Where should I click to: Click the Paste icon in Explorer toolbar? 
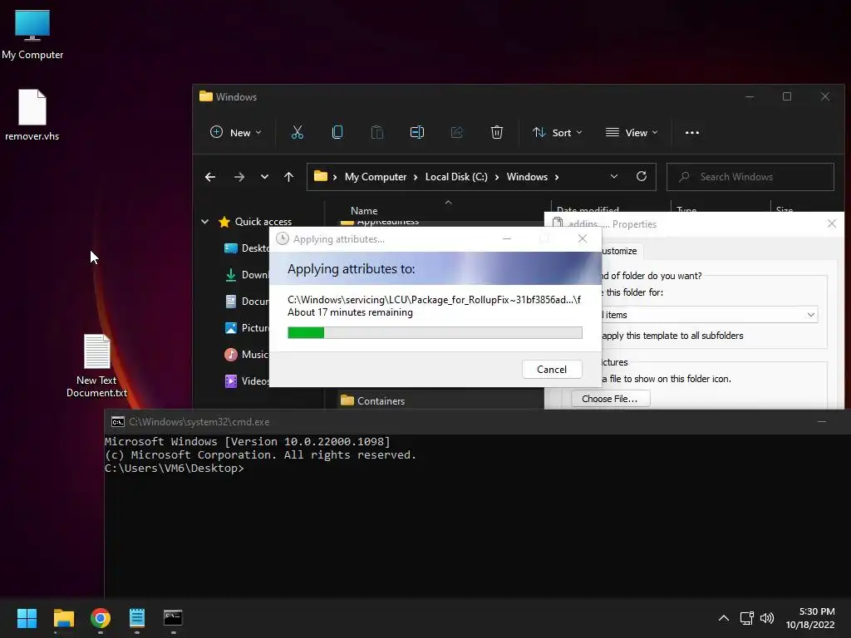[376, 132]
